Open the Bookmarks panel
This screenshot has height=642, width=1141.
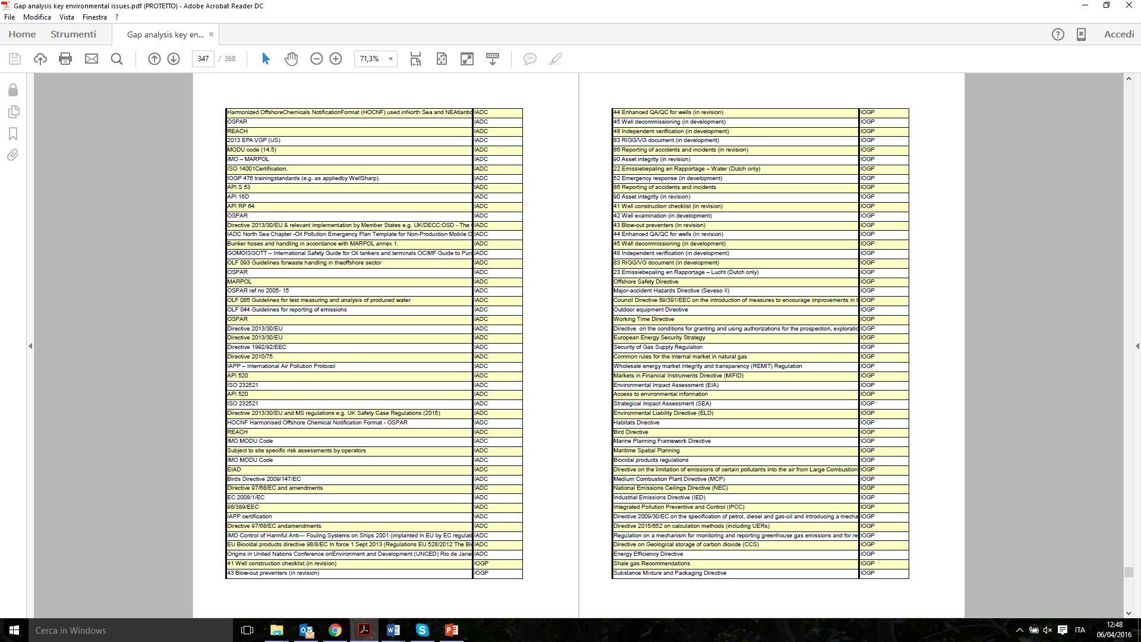pos(13,134)
